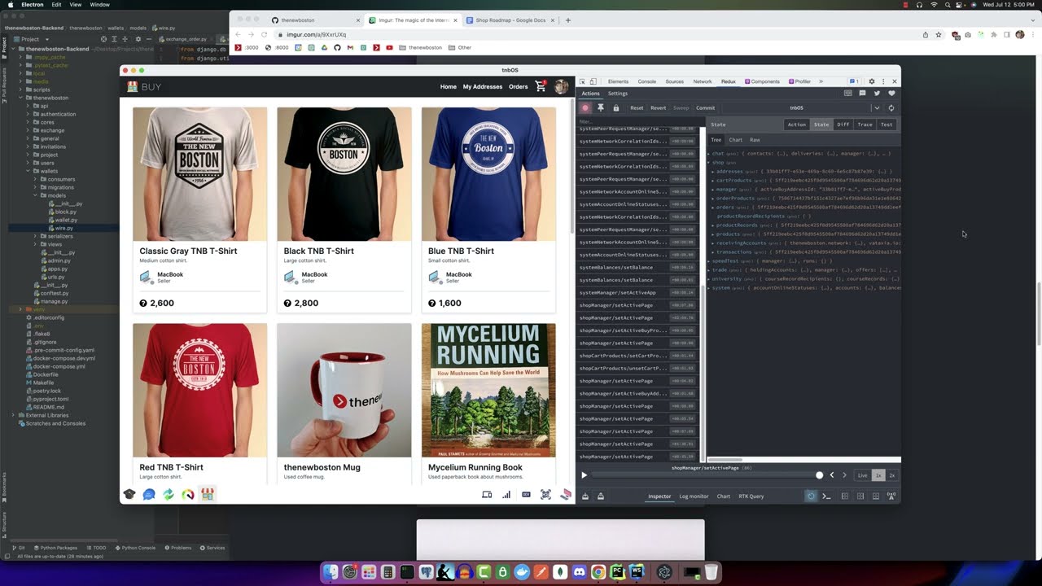Select the Diff inspector tab
The image size is (1042, 586).
point(843,125)
